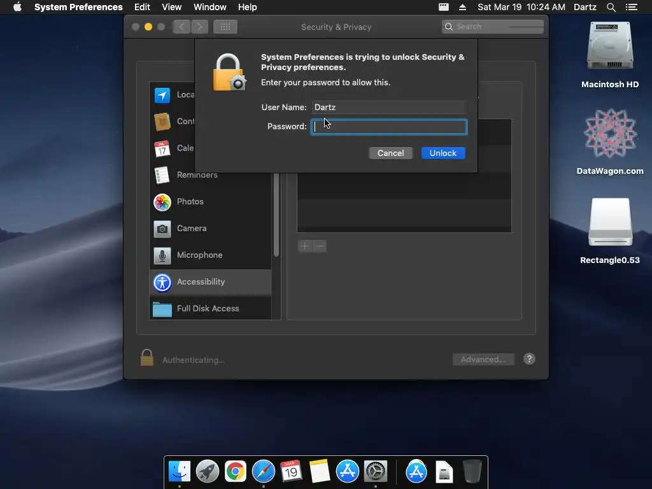
Task: Click the User Name field containing Dartz
Action: pyautogui.click(x=389, y=107)
